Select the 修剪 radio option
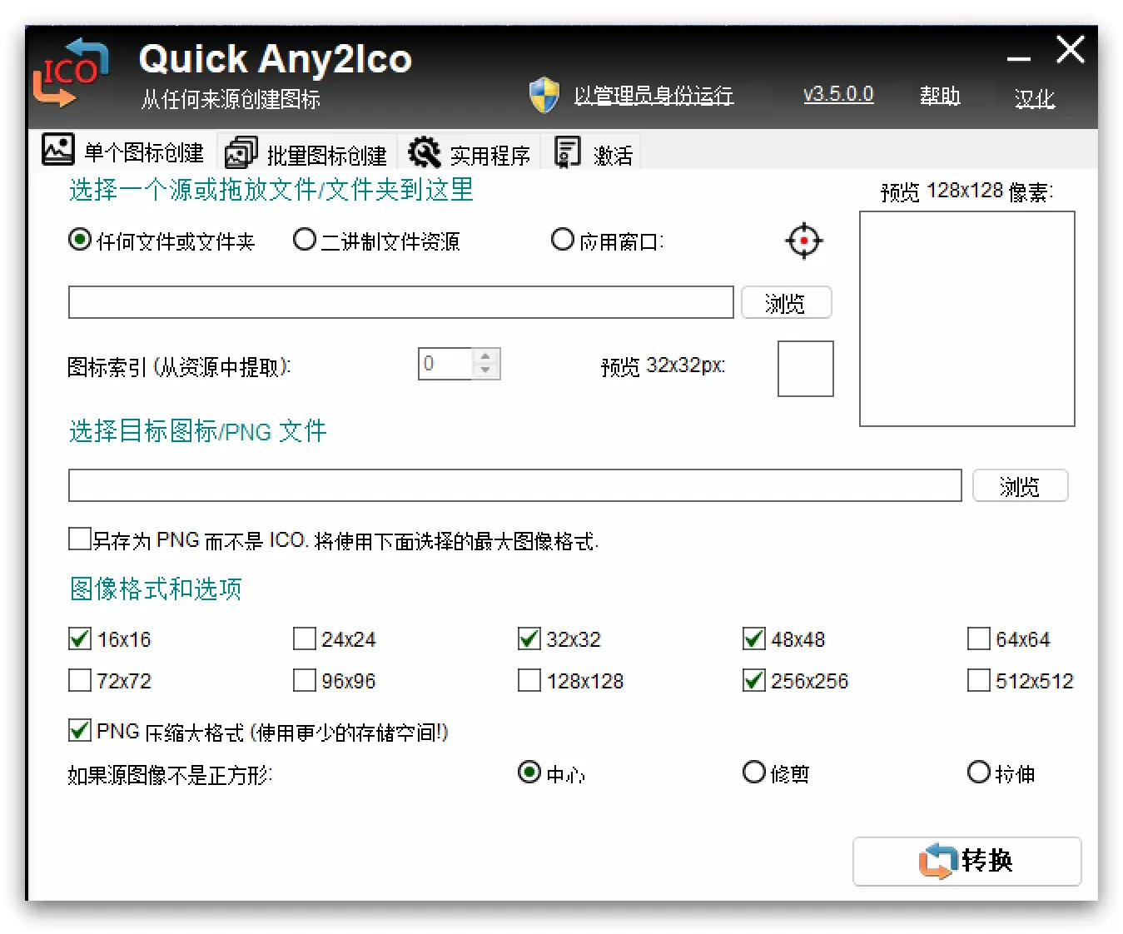 pos(754,772)
